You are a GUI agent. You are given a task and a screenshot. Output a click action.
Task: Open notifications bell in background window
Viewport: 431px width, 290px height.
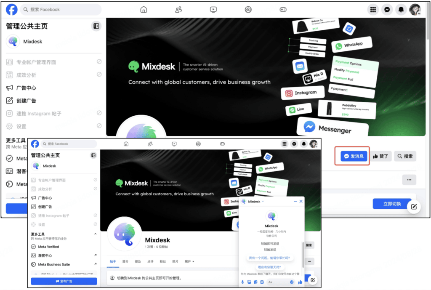[x=401, y=10]
